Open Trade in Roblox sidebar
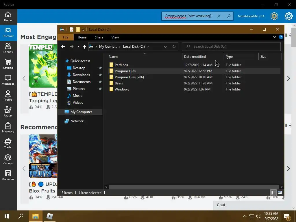The height and width of the screenshot is (222, 296). [8, 143]
